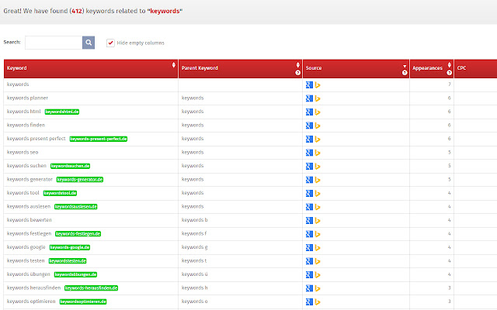This screenshot has height=310, width=497.
Task: Open keywordsoptimieren.de domain badge
Action: [83, 301]
